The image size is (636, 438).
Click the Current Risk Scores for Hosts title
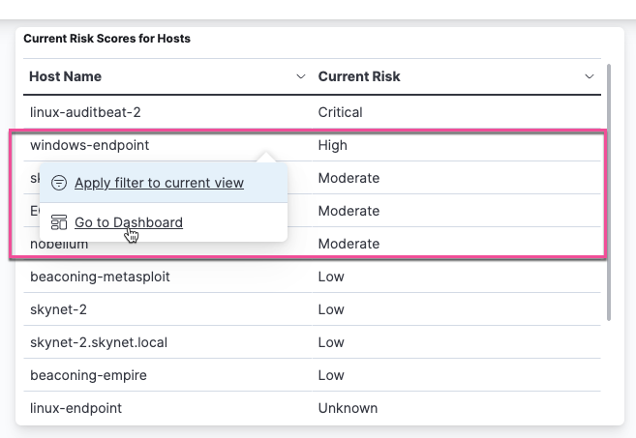[x=107, y=40]
